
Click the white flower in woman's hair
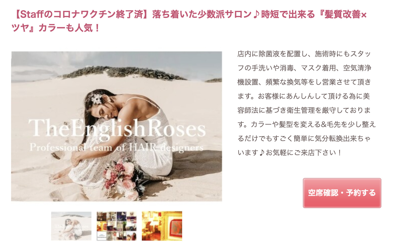[x=96, y=99]
